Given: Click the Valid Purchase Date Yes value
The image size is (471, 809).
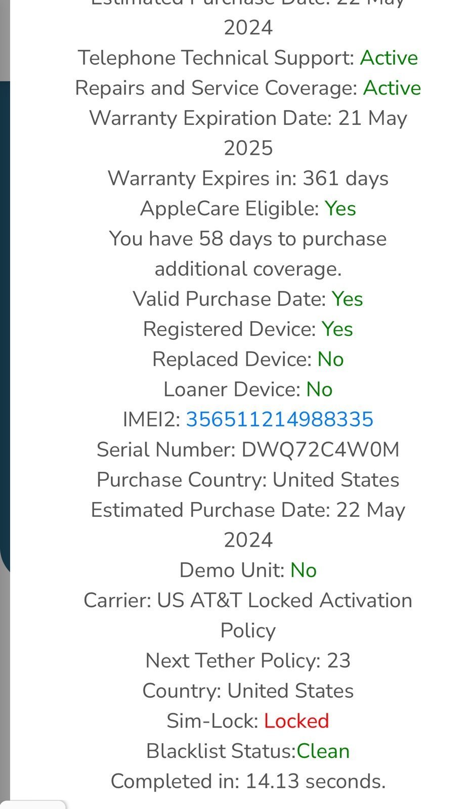Looking at the screenshot, I should (x=347, y=299).
